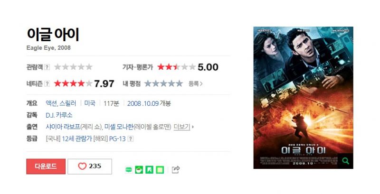This screenshot has height=194, width=380.
Task: Open the 12세 관람가 rating link
Action: tap(77, 139)
